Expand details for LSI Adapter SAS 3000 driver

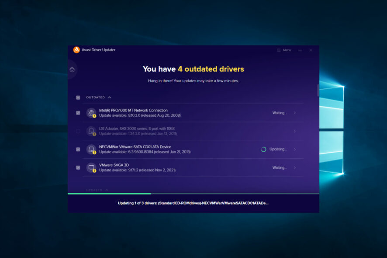(295, 131)
